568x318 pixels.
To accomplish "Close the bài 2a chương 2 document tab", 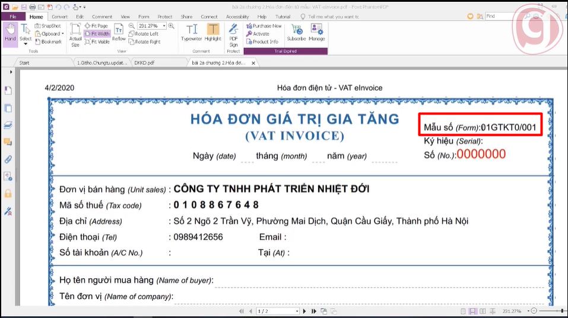I will pyautogui.click(x=253, y=63).
